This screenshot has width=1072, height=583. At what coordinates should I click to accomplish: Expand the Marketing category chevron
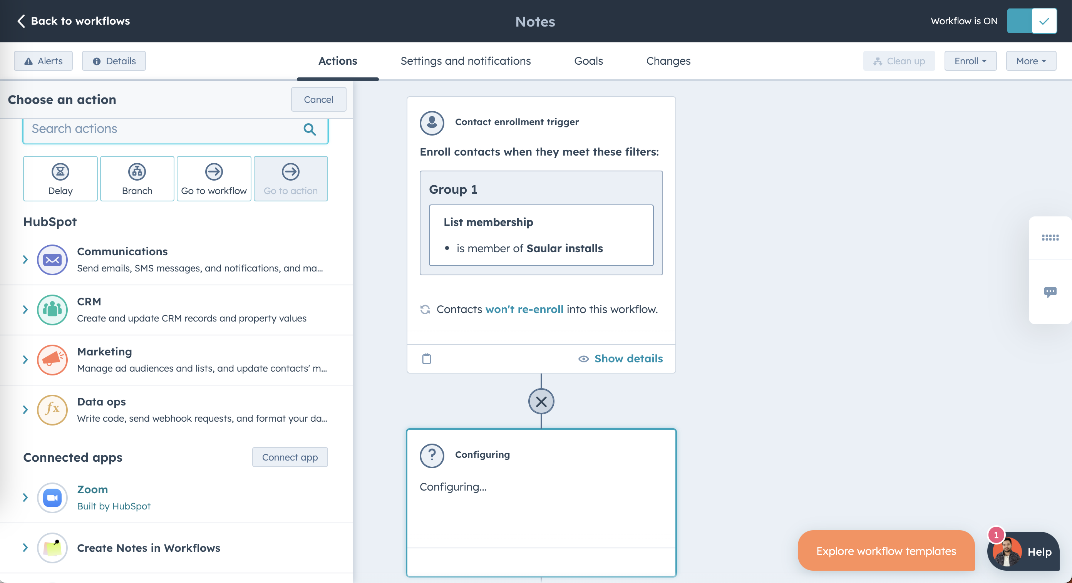25,360
